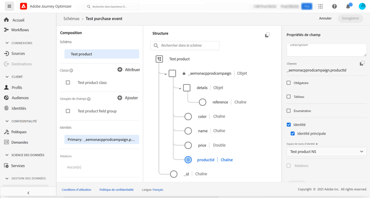Viewport: 370px width, 198px height.
Task: Click the Annuler button
Action: [325, 19]
